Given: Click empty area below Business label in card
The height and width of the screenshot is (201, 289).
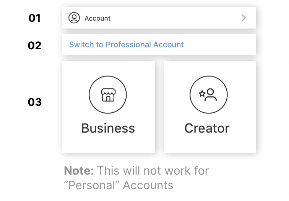Looking at the screenshot, I should (x=109, y=144).
